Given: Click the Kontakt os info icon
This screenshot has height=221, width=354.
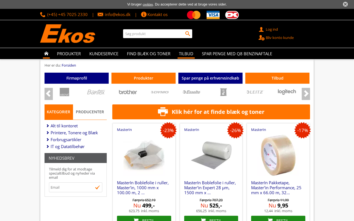Looking at the screenshot, I should tap(144, 14).
